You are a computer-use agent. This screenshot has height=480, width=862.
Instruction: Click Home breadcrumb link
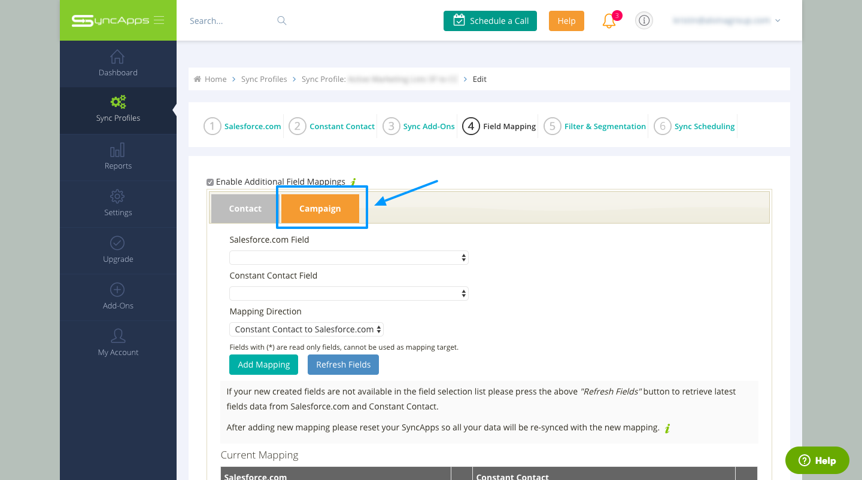click(215, 79)
